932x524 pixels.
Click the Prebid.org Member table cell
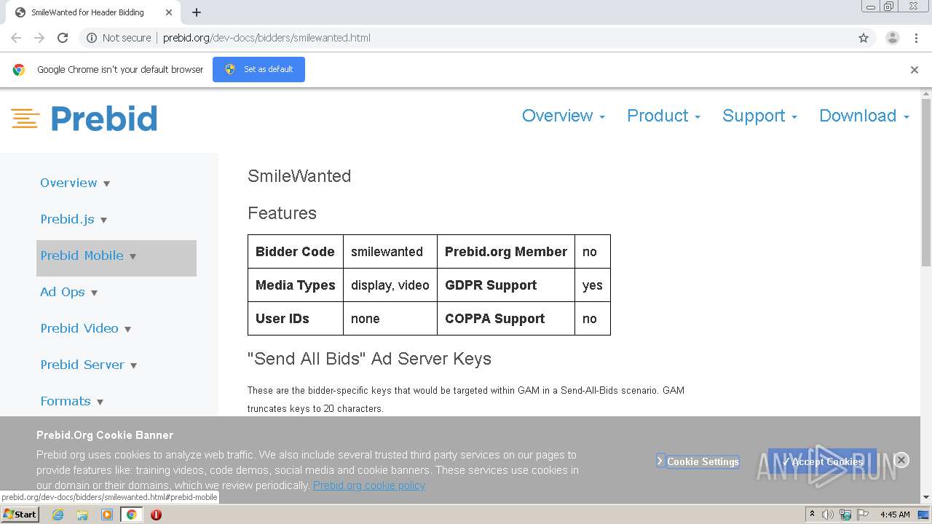click(x=506, y=252)
